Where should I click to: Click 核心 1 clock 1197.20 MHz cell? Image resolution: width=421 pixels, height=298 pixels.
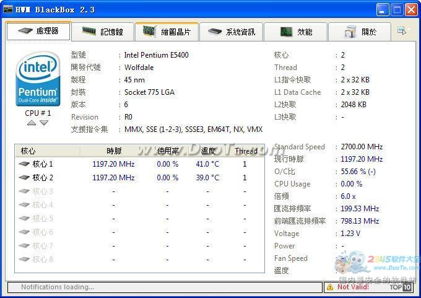pyautogui.click(x=113, y=164)
